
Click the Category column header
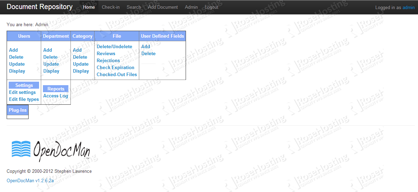83,36
